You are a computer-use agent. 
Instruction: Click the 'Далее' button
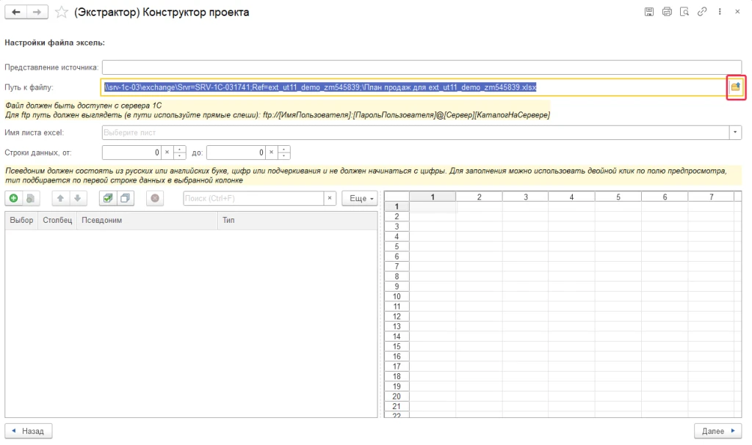point(717,431)
